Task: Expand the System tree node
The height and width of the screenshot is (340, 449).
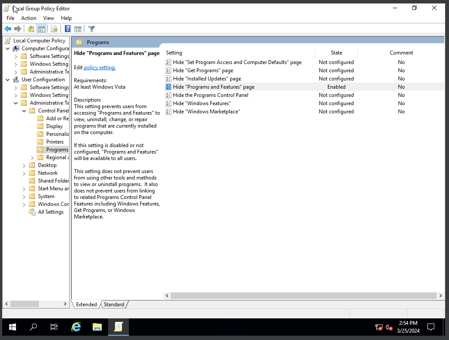Action: (24, 197)
